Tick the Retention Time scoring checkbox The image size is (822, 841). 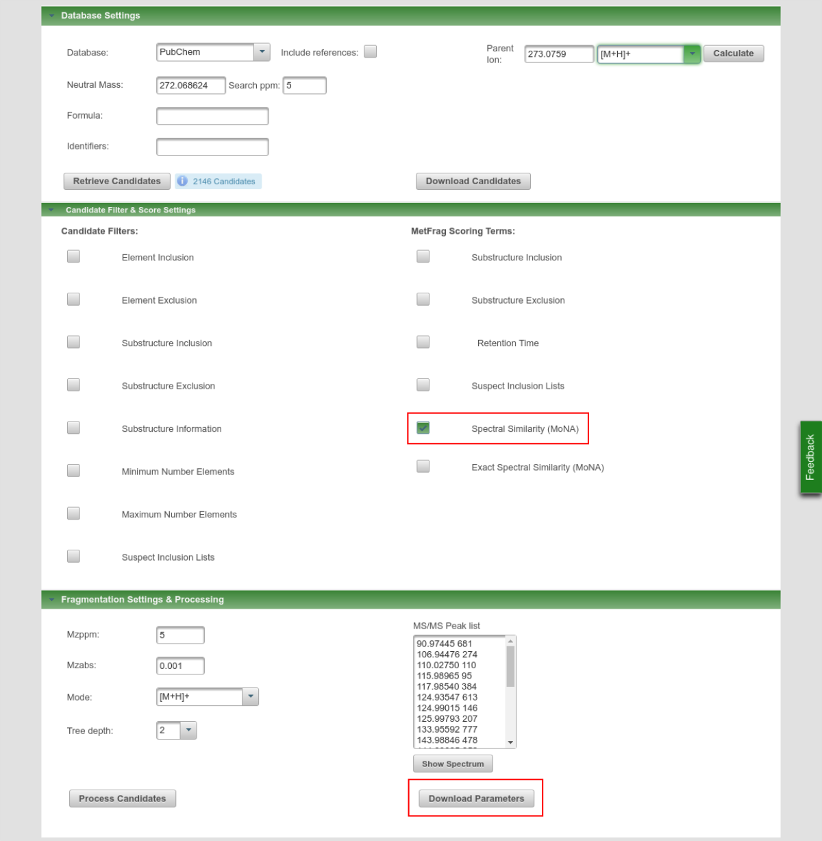click(x=423, y=342)
